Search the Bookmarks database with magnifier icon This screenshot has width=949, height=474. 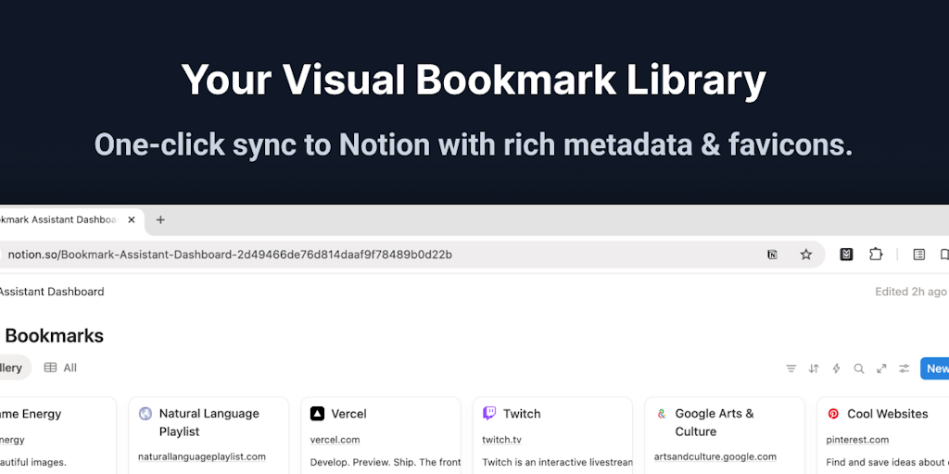click(859, 368)
